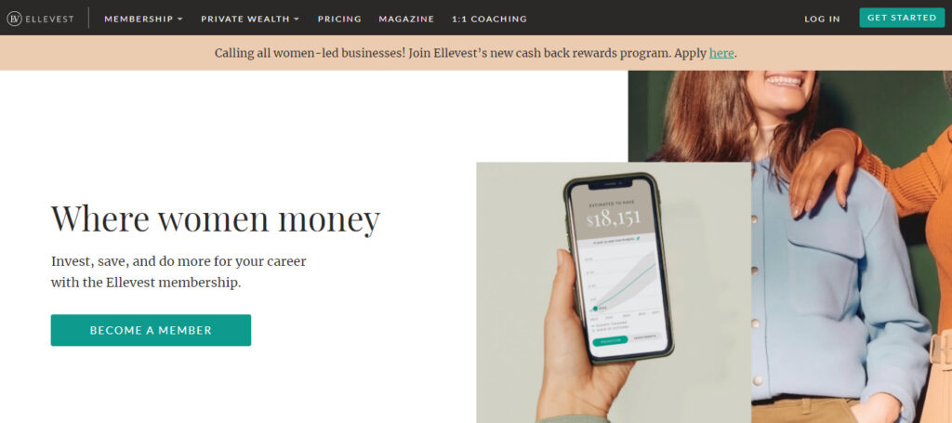Click the photo of the smiling woman

coord(789,246)
